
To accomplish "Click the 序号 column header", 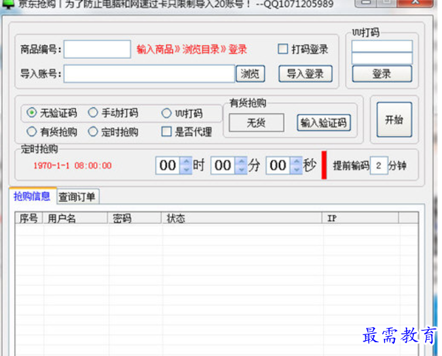I will pos(28,219).
